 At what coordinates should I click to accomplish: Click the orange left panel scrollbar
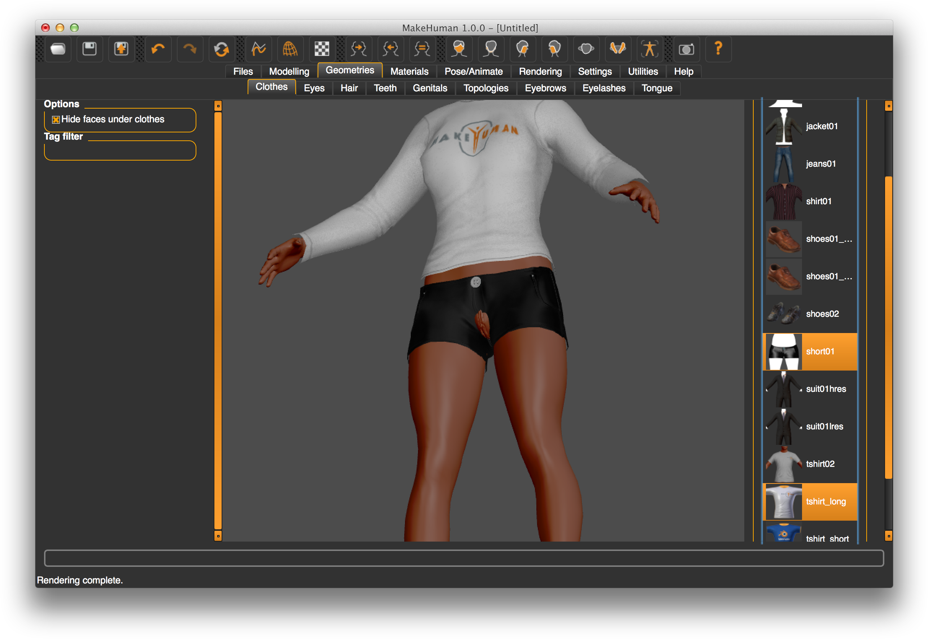[218, 320]
